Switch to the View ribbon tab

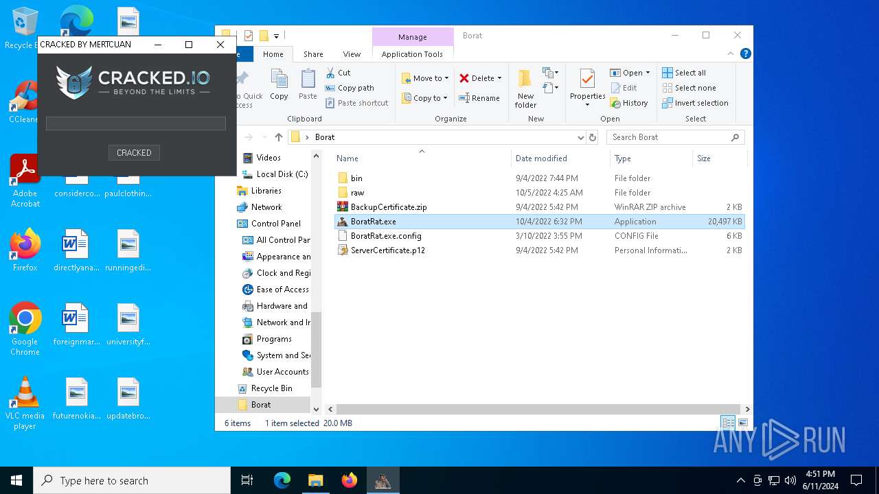[352, 54]
